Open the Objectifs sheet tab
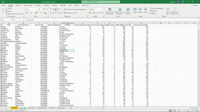Image resolution: width=200 pixels, height=112 pixels. coord(14,108)
